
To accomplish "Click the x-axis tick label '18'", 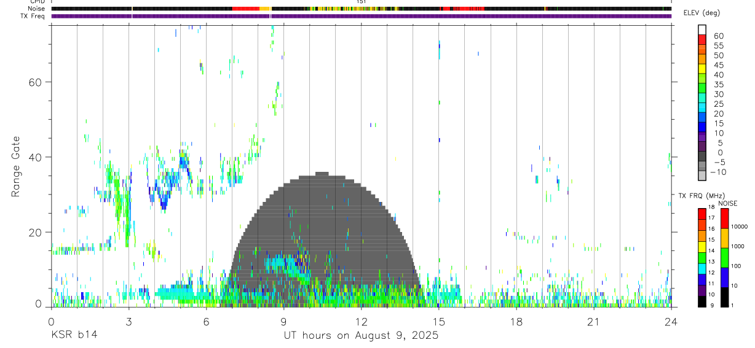I will click(x=516, y=322).
